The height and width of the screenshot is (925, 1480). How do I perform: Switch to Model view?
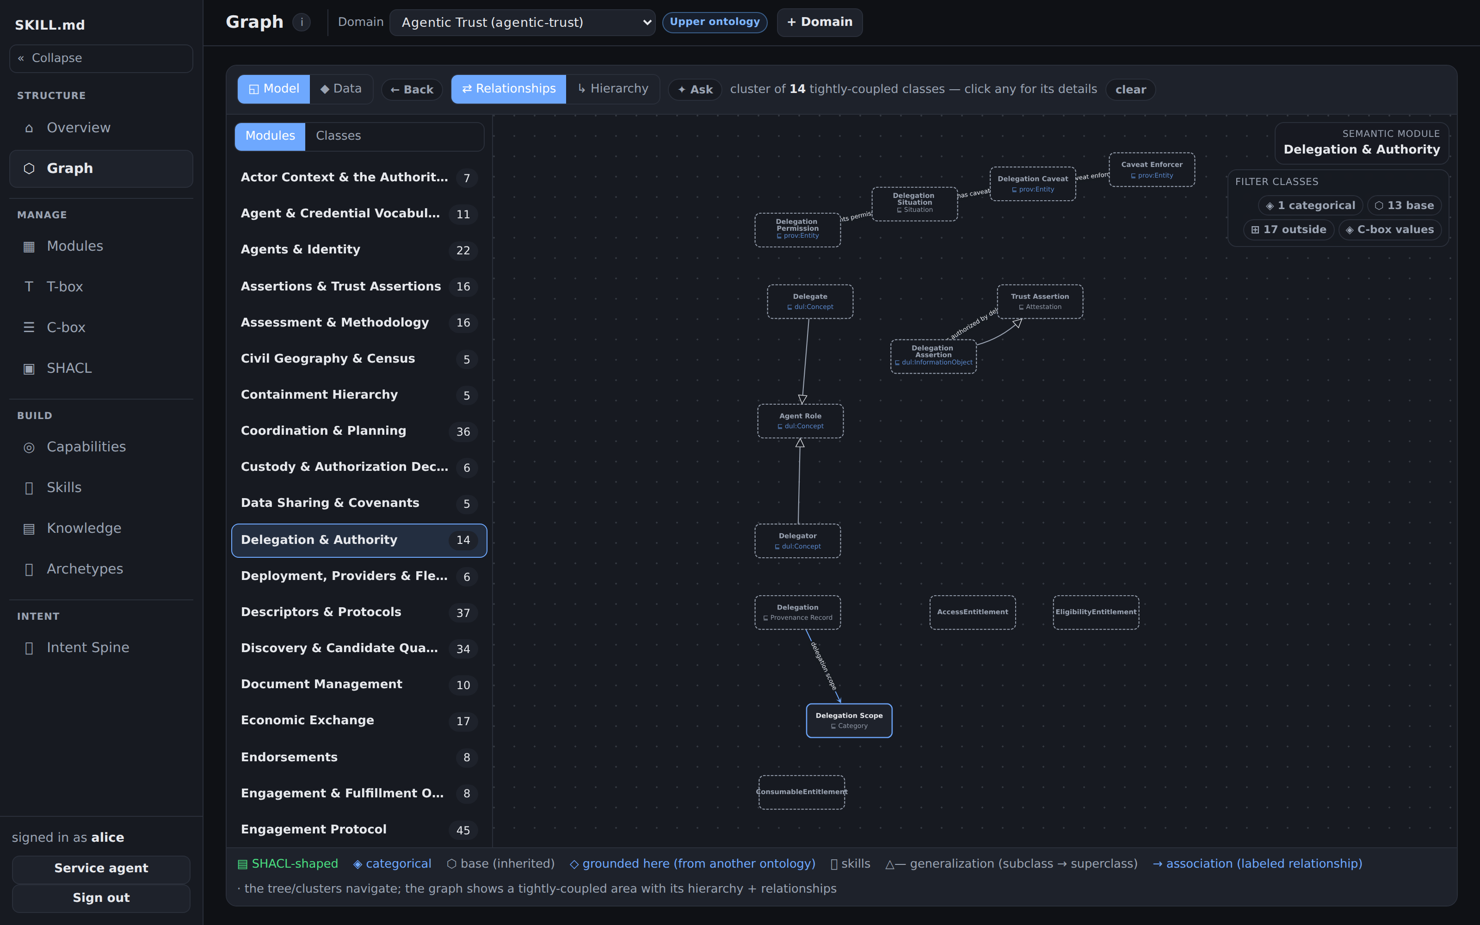click(273, 89)
